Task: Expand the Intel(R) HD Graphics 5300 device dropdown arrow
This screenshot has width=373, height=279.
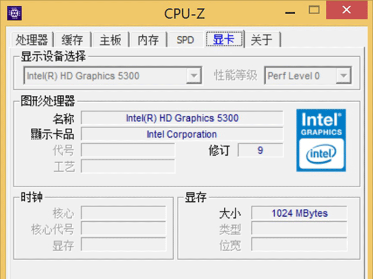Action: click(x=194, y=76)
